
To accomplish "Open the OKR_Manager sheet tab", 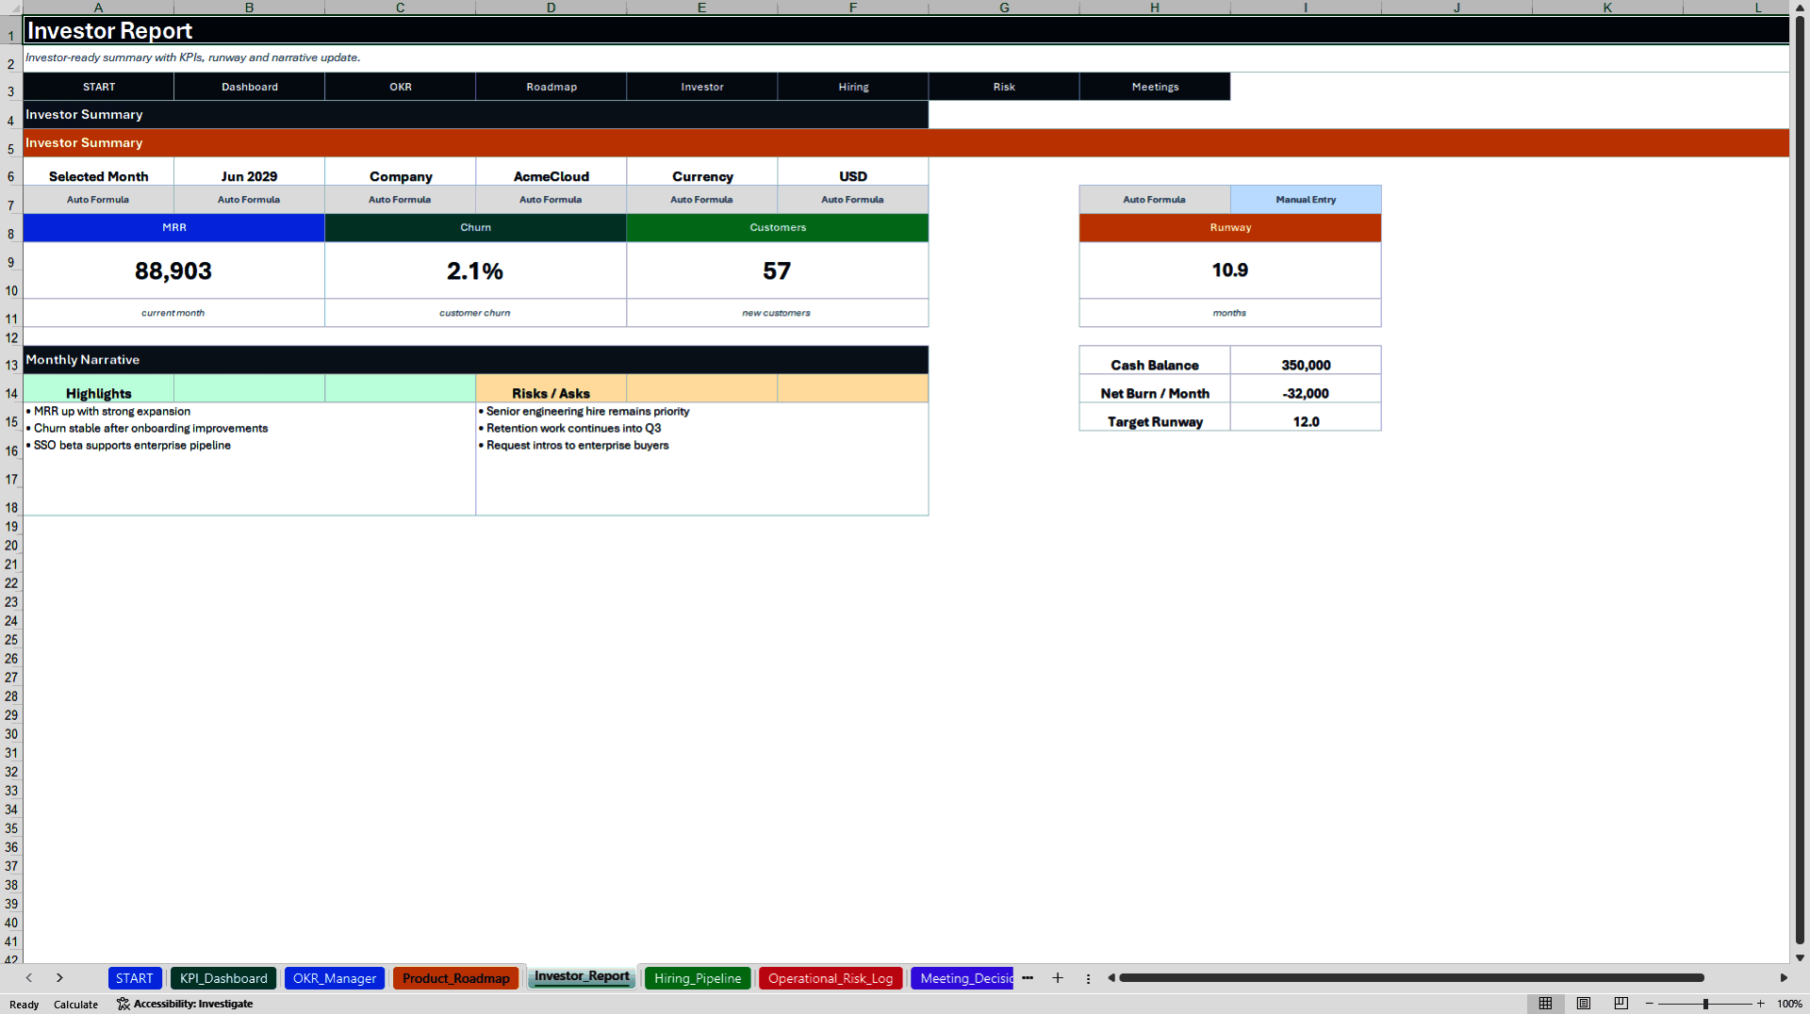I will pyautogui.click(x=335, y=978).
